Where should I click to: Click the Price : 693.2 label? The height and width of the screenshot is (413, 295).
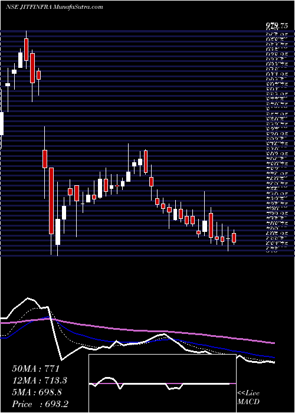(40, 404)
